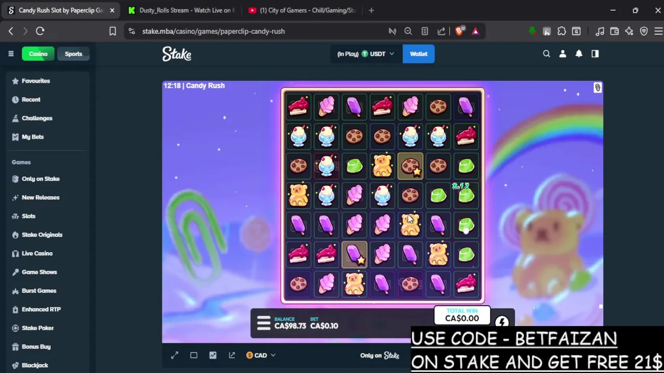Image resolution: width=664 pixels, height=373 pixels.
Task: Open the Wallet
Action: tap(419, 54)
